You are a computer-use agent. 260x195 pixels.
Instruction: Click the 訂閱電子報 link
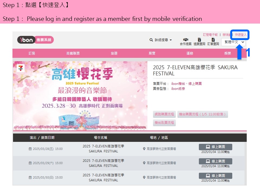coord(210,35)
